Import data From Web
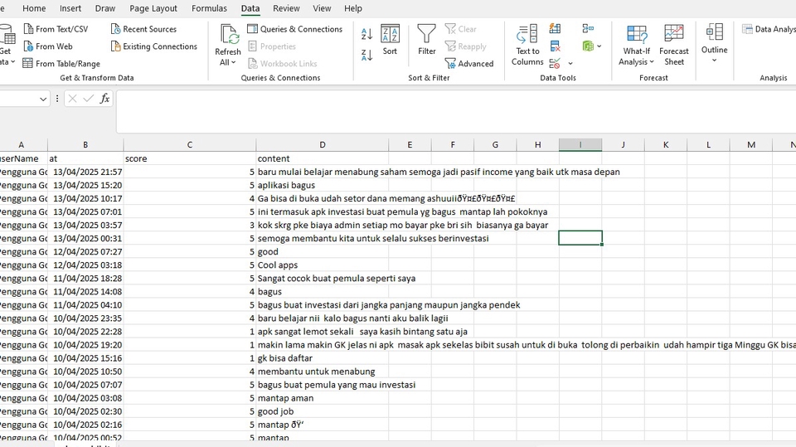796x447 pixels. [x=48, y=46]
